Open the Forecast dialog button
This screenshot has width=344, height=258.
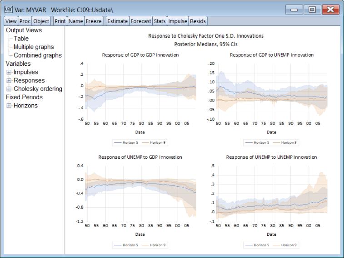point(141,21)
